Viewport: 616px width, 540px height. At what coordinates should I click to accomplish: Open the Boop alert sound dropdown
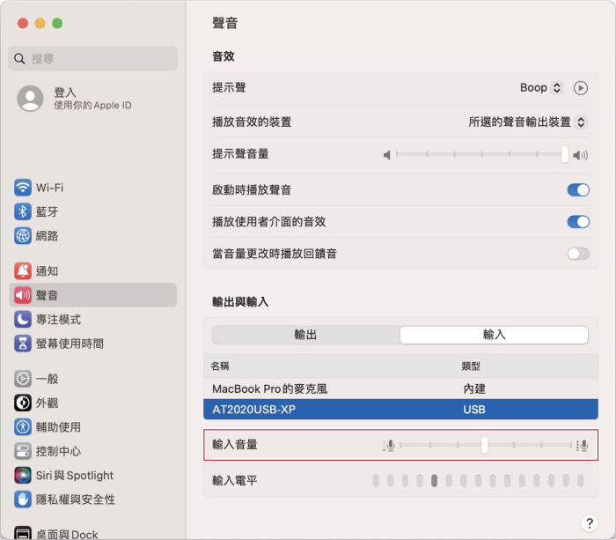[541, 88]
